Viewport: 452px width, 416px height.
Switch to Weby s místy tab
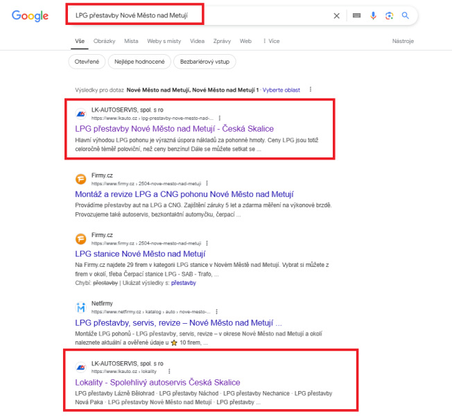coord(164,41)
